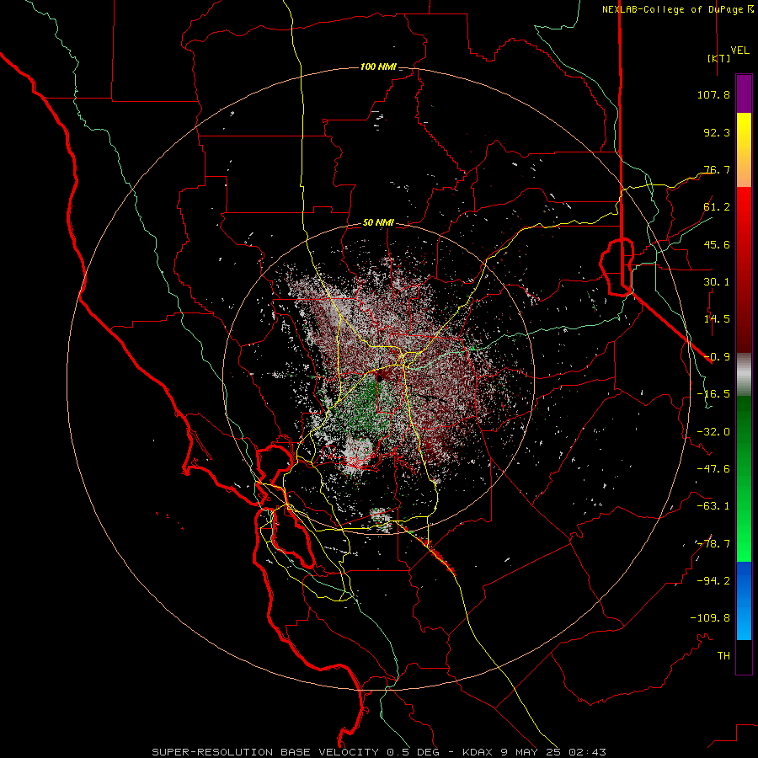This screenshot has height=758, width=758.
Task: Click the green segment of color bar
Action: click(x=744, y=478)
